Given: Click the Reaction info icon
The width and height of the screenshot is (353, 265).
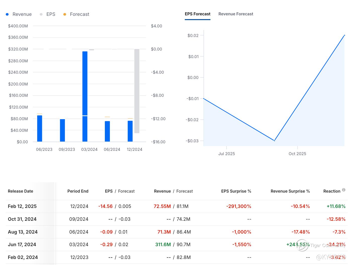Looking at the screenshot, I should point(344,190).
